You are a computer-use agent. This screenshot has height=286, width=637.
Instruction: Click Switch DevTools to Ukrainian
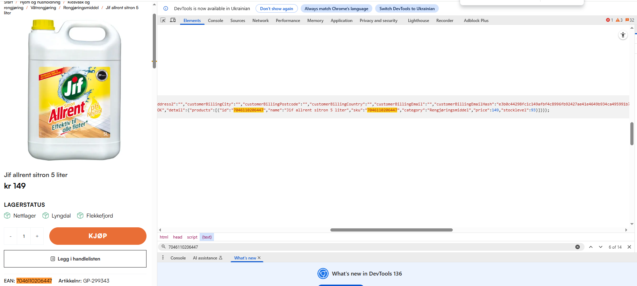(407, 8)
